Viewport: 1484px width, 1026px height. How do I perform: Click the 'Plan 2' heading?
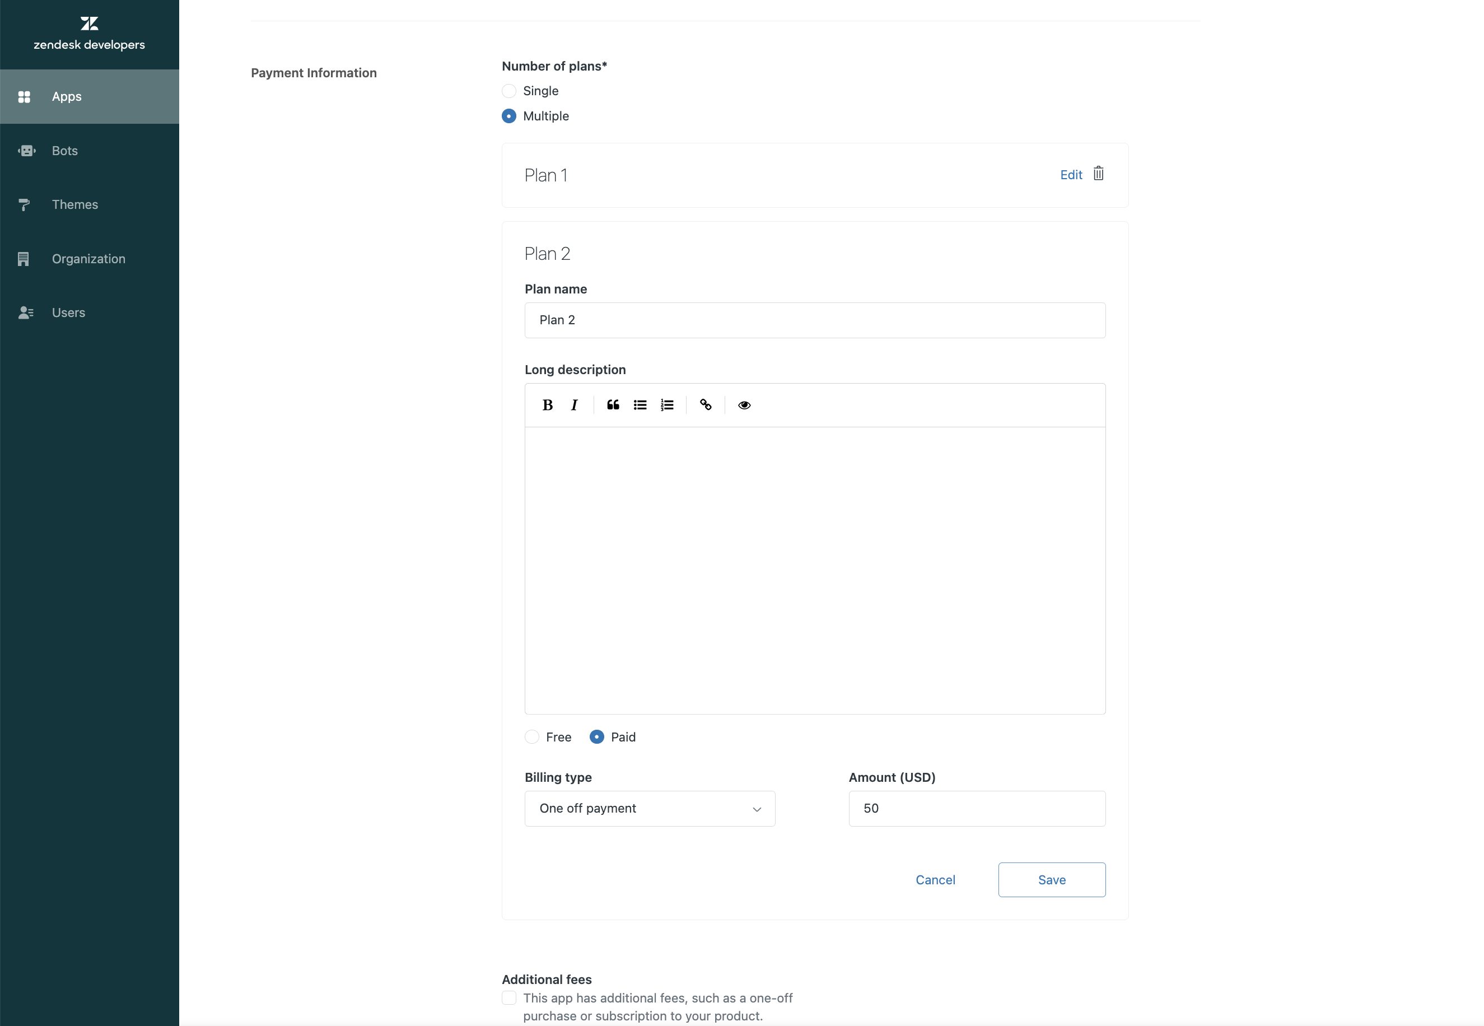click(547, 254)
